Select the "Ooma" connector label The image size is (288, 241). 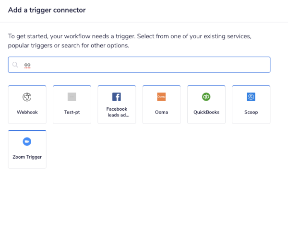[161, 112]
